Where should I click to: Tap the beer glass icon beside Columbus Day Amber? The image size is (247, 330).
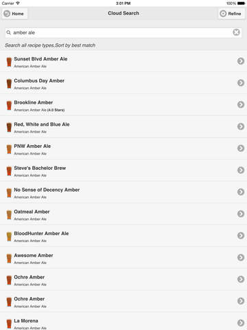coord(9,84)
